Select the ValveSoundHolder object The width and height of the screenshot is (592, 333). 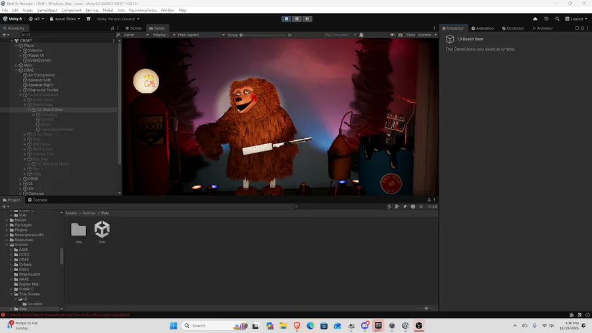[x=57, y=130]
